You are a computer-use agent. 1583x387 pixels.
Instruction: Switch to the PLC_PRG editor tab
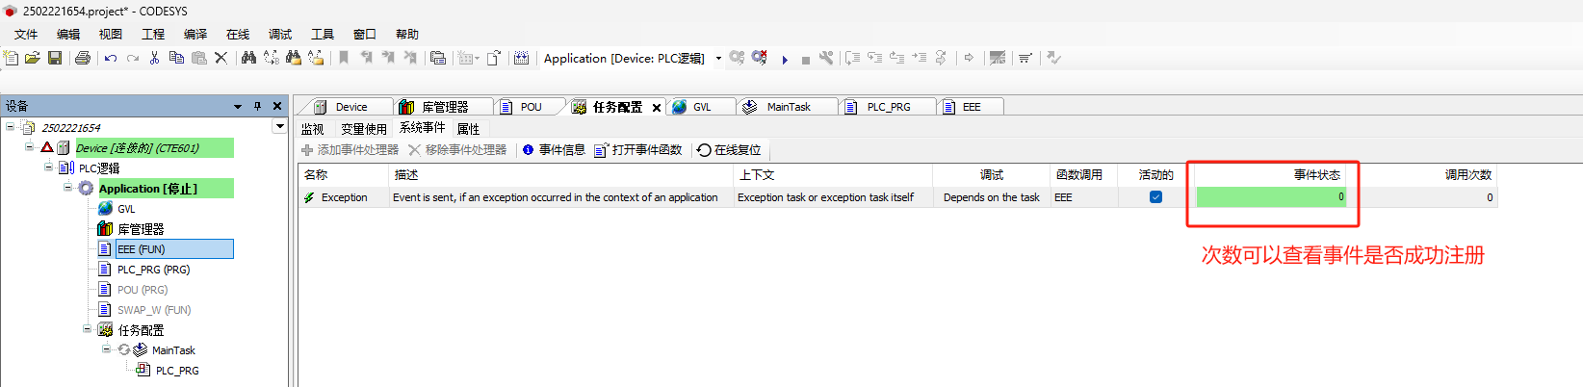point(888,107)
